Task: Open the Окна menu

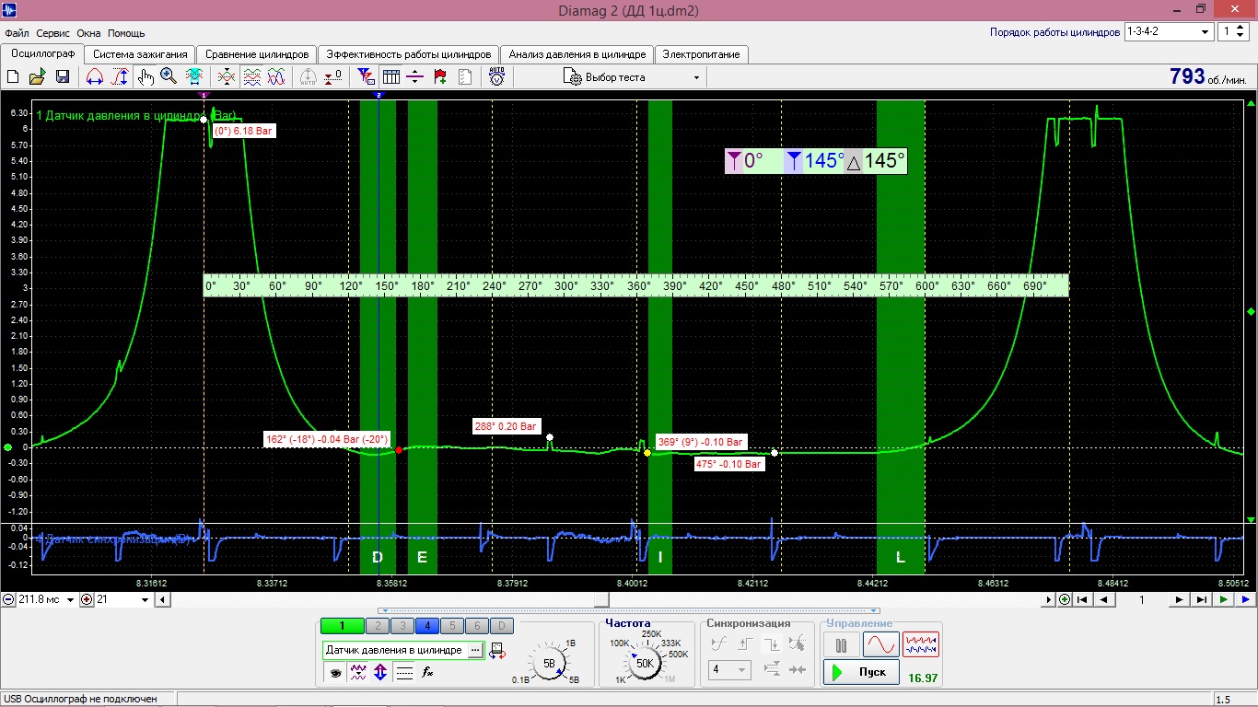Action: pos(88,33)
